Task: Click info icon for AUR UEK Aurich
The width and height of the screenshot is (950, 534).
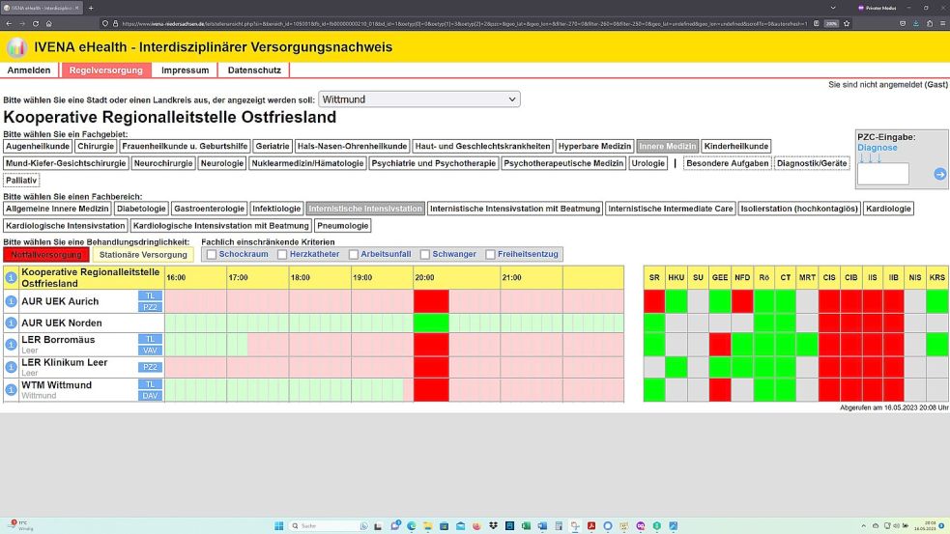Action: coord(11,301)
